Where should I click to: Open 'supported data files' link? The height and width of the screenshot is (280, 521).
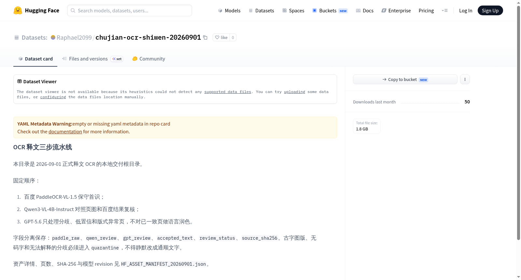click(x=228, y=92)
